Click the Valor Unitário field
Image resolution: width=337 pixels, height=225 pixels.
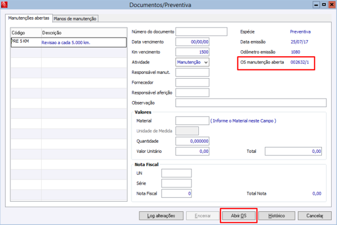[x=192, y=151]
